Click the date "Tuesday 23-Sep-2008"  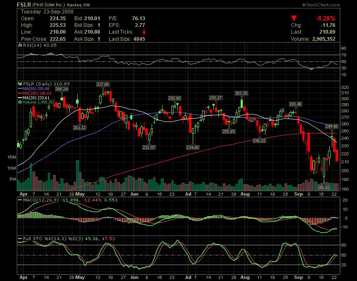point(47,12)
